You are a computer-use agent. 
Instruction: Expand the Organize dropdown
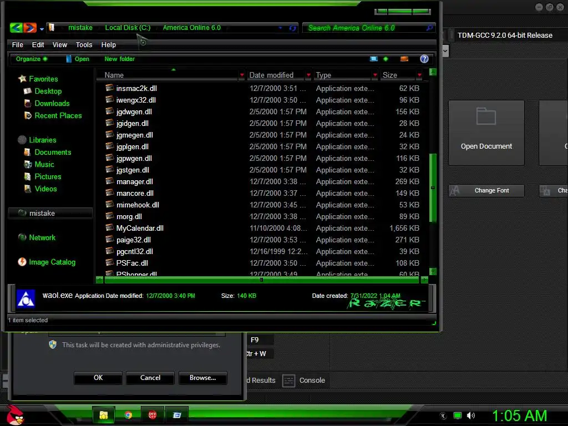pos(32,59)
